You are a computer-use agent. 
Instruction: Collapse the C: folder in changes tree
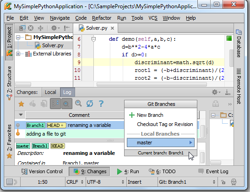click(213, 115)
